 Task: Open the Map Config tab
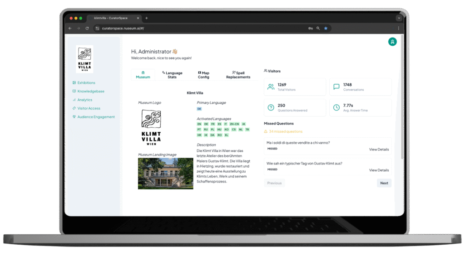[203, 75]
